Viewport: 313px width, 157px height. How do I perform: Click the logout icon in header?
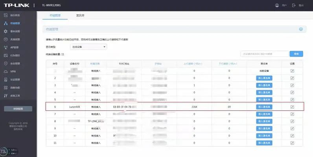294,5
